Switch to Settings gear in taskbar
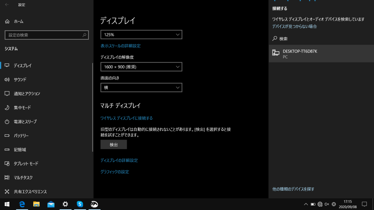Image resolution: width=374 pixels, height=210 pixels. pyautogui.click(x=65, y=204)
